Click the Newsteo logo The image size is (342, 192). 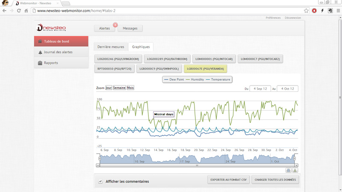51,28
